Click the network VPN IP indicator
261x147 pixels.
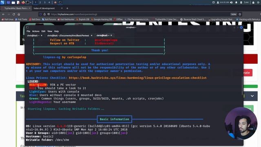tap(223, 2)
